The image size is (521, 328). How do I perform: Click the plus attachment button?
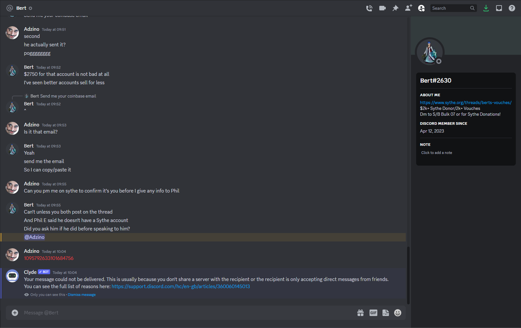click(x=15, y=313)
